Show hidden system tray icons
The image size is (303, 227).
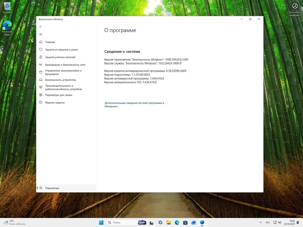(x=260, y=222)
